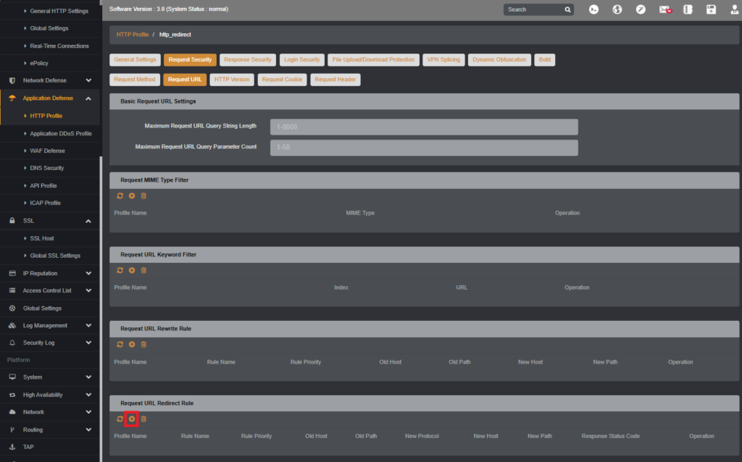The image size is (742, 462).
Task: Click the save configuration disk icon
Action: pyautogui.click(x=711, y=9)
